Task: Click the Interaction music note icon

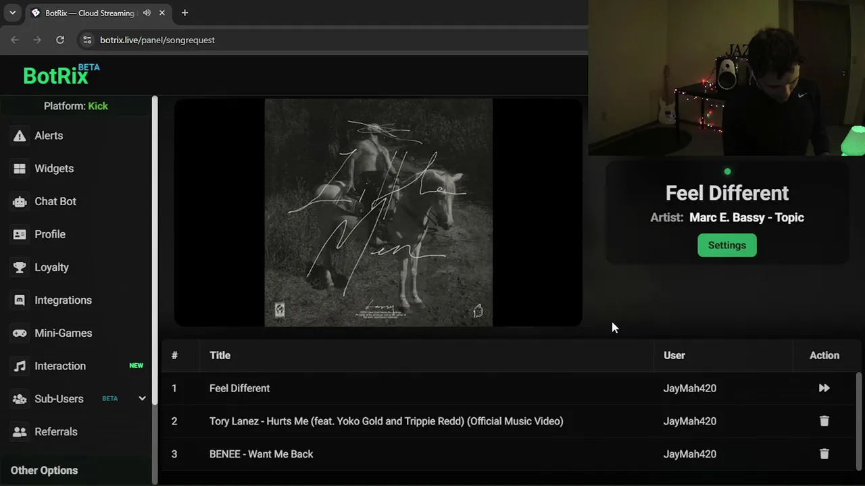Action: click(x=20, y=366)
